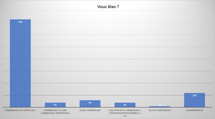This screenshot has height=119, width=215.
Task: Click the ASSOCIATION DE COMMERÇANT / FÉDÉRATION label
Action: [125, 113]
